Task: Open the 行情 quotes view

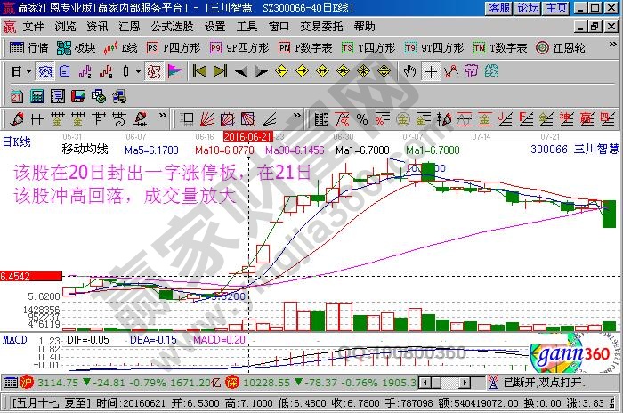Action: (x=28, y=47)
